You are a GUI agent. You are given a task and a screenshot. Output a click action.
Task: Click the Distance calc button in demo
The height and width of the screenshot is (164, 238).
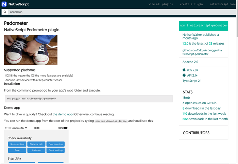[x=36, y=144]
